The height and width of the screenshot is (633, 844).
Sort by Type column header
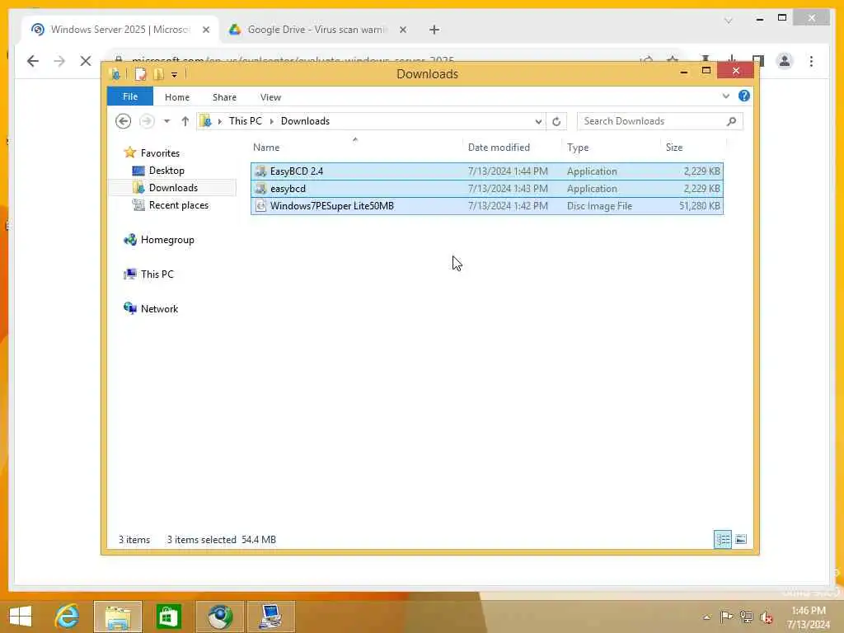[578, 148]
